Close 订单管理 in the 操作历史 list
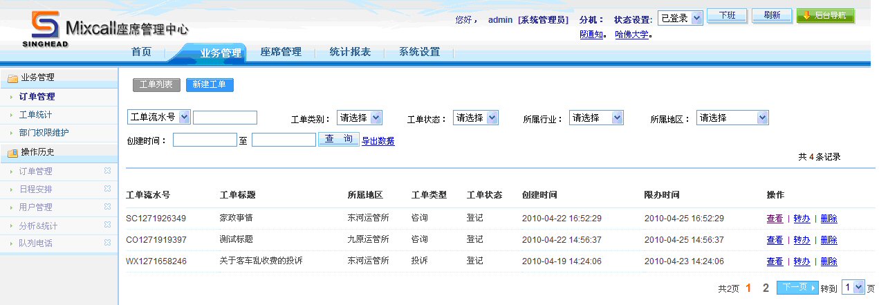This screenshot has height=305, width=879. click(107, 171)
